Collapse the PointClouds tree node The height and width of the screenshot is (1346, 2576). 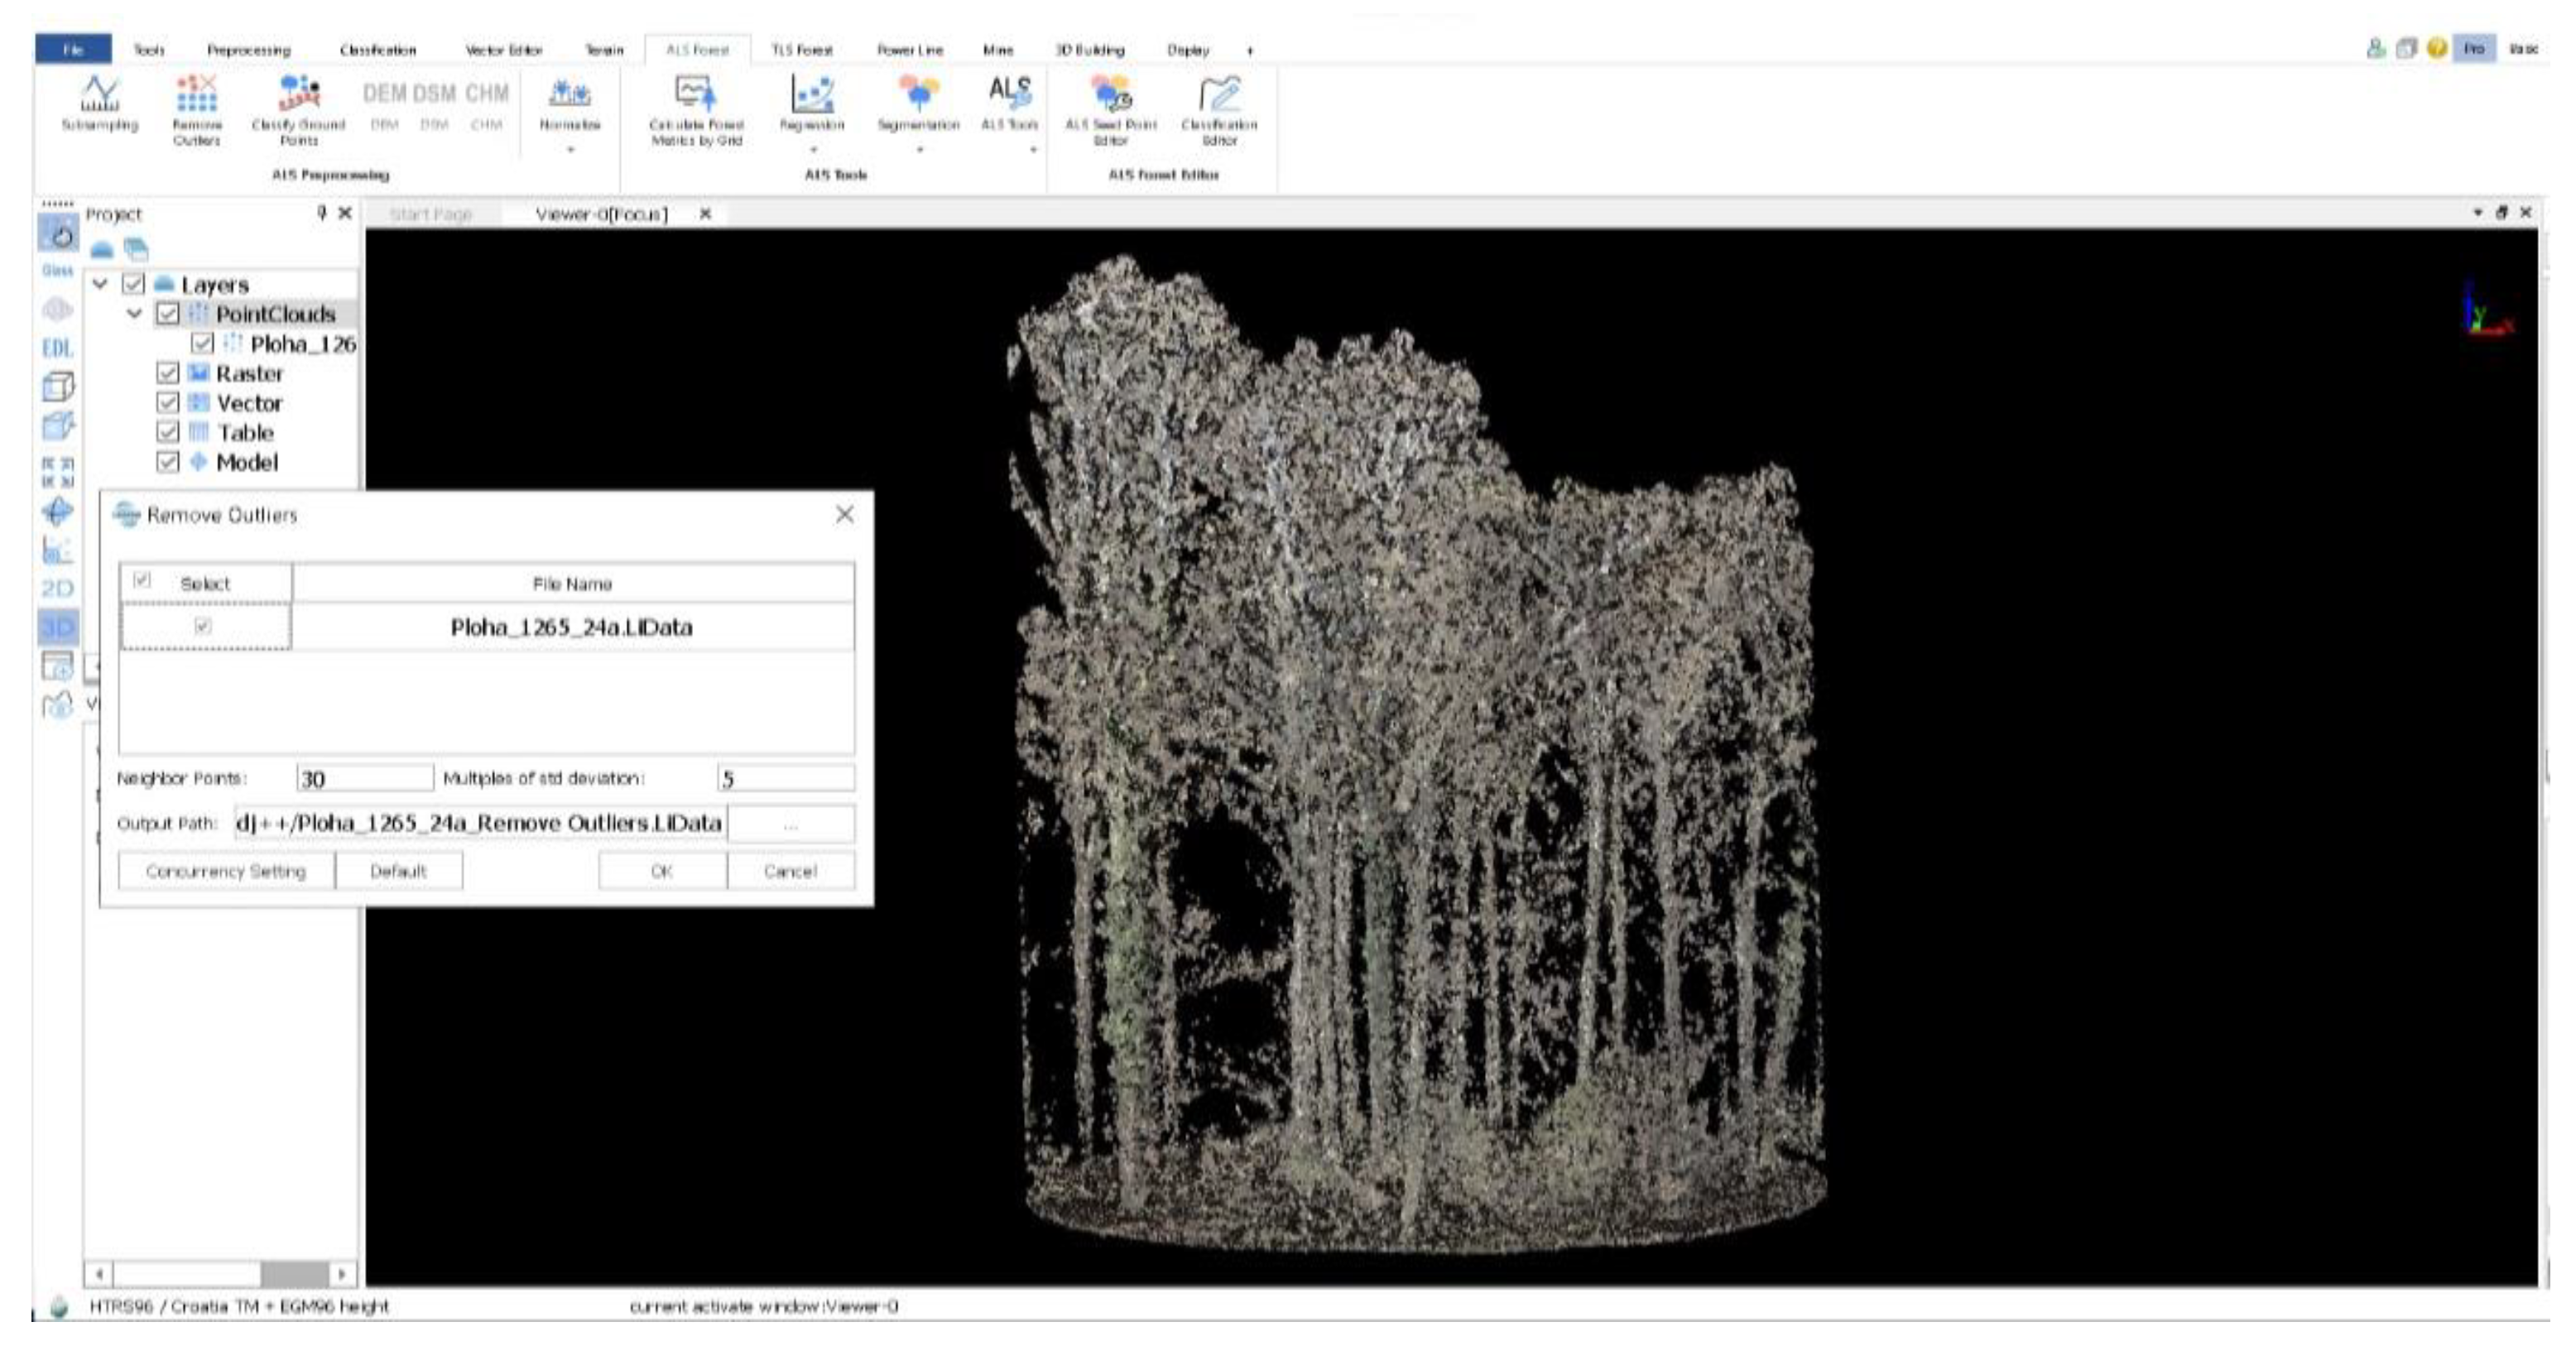click(x=135, y=314)
